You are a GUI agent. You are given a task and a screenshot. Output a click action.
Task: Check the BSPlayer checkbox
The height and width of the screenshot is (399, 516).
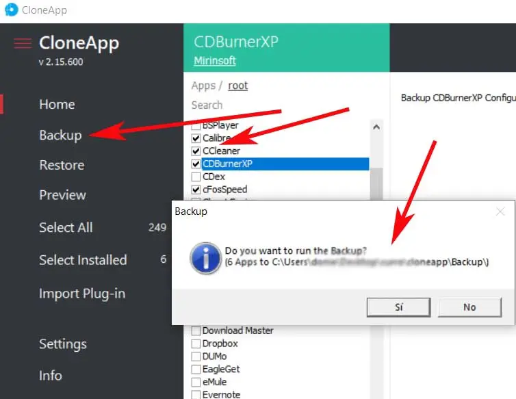(x=196, y=125)
